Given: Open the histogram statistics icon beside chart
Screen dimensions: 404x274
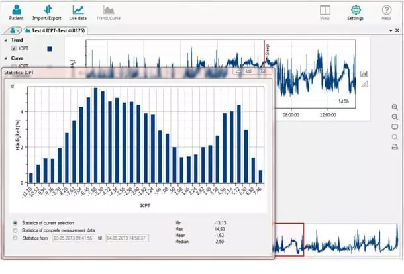Looking at the screenshot, I should [x=364, y=73].
